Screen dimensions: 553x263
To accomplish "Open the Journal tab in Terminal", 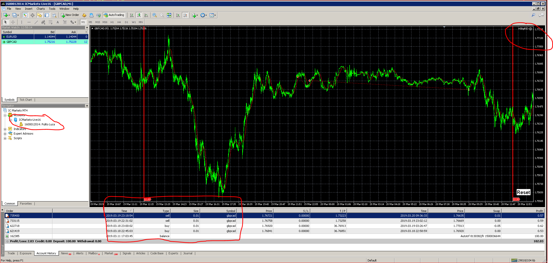I will 188,253.
